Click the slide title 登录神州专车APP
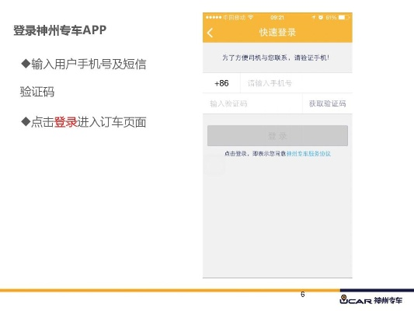This screenshot has width=414, height=311. click(60, 30)
